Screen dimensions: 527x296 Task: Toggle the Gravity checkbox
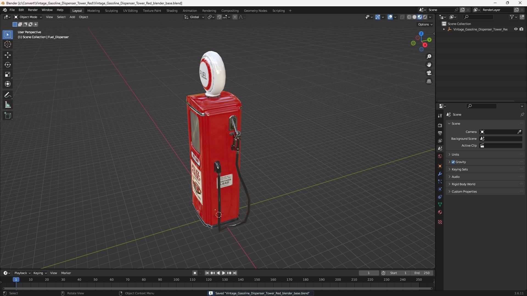[453, 162]
